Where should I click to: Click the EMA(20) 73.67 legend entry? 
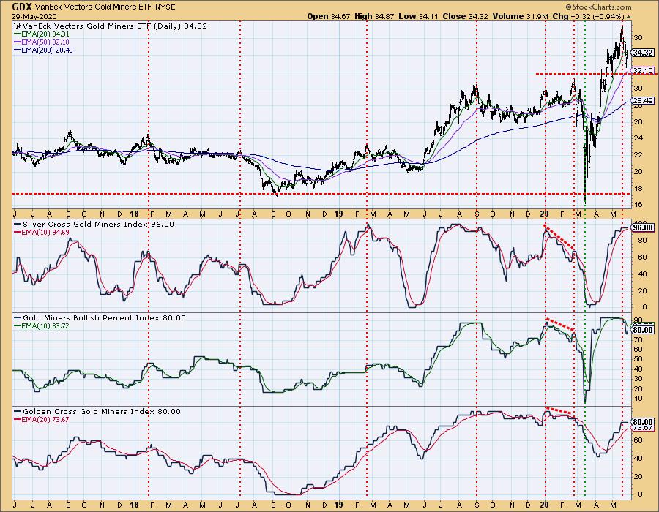(42, 419)
